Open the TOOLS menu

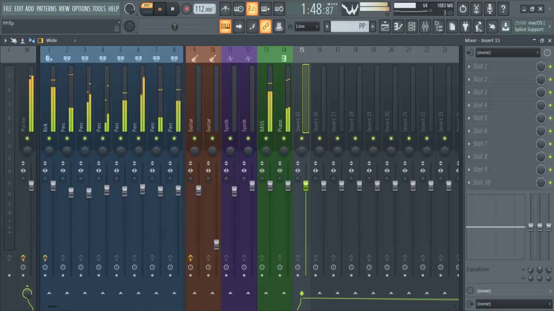pyautogui.click(x=99, y=9)
